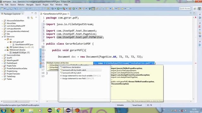Open Internet Explorer from the taskbar
This screenshot has height=113, width=202.
(x=22, y=110)
